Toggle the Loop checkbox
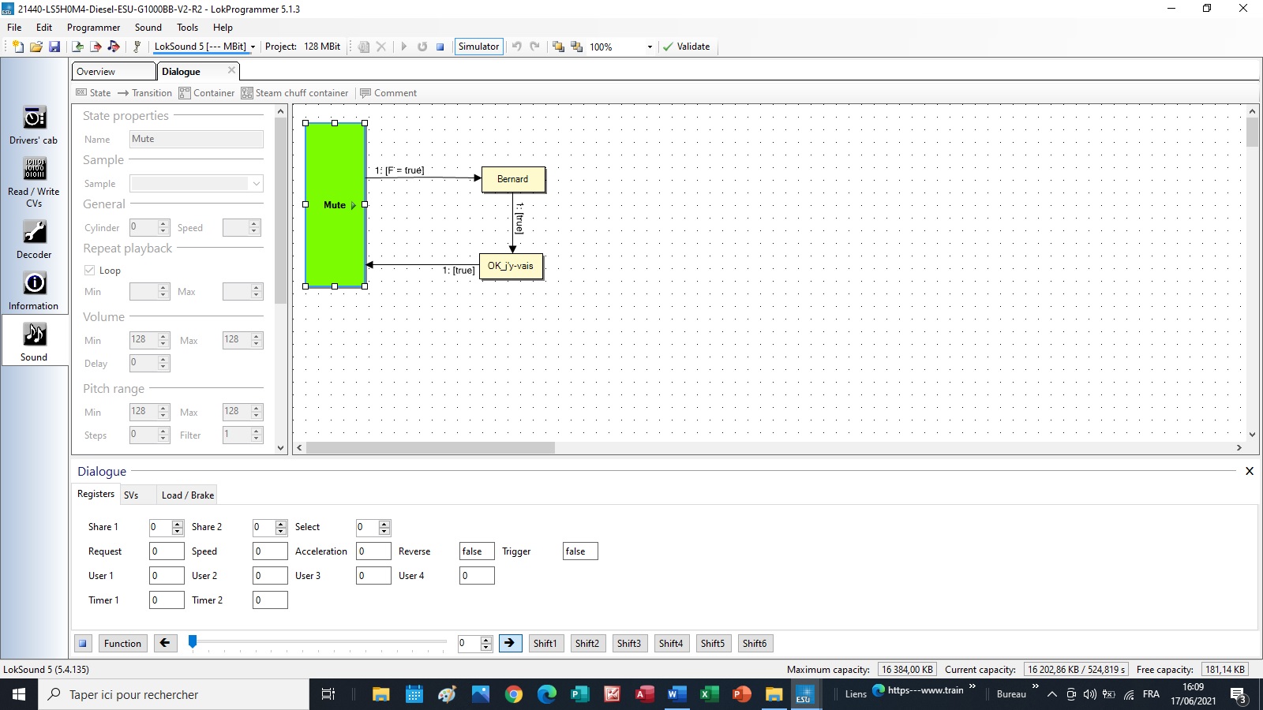The height and width of the screenshot is (710, 1263). (90, 270)
